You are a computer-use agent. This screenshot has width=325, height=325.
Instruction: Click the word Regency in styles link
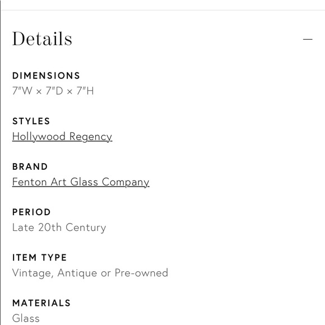pos(91,137)
